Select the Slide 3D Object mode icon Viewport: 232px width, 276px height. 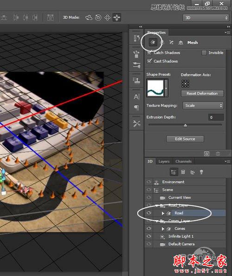[x=117, y=18]
